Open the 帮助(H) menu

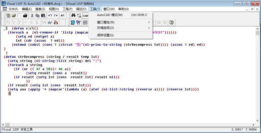(x=123, y=9)
